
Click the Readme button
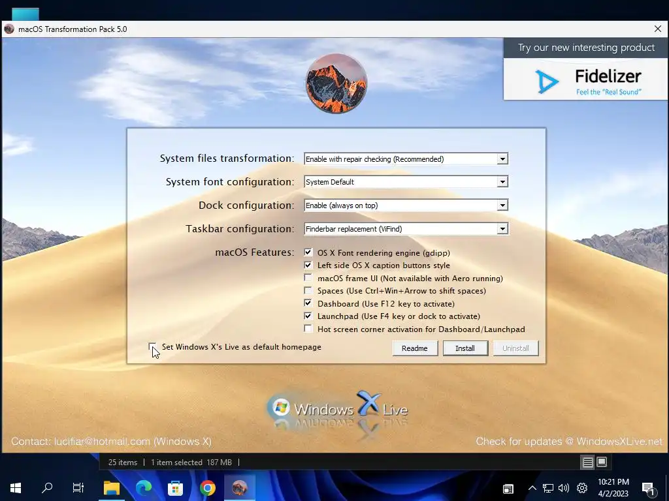[415, 348]
